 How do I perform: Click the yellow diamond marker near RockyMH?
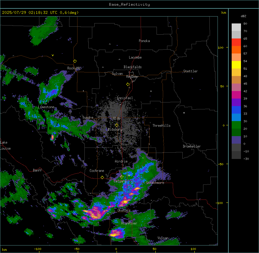tap(75, 61)
